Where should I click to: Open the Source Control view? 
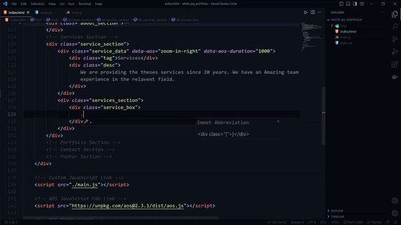pyautogui.click(x=395, y=39)
